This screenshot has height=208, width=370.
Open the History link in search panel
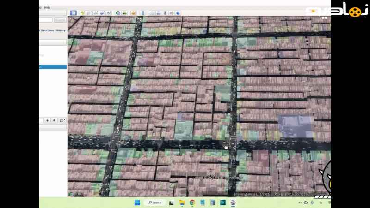coord(61,30)
